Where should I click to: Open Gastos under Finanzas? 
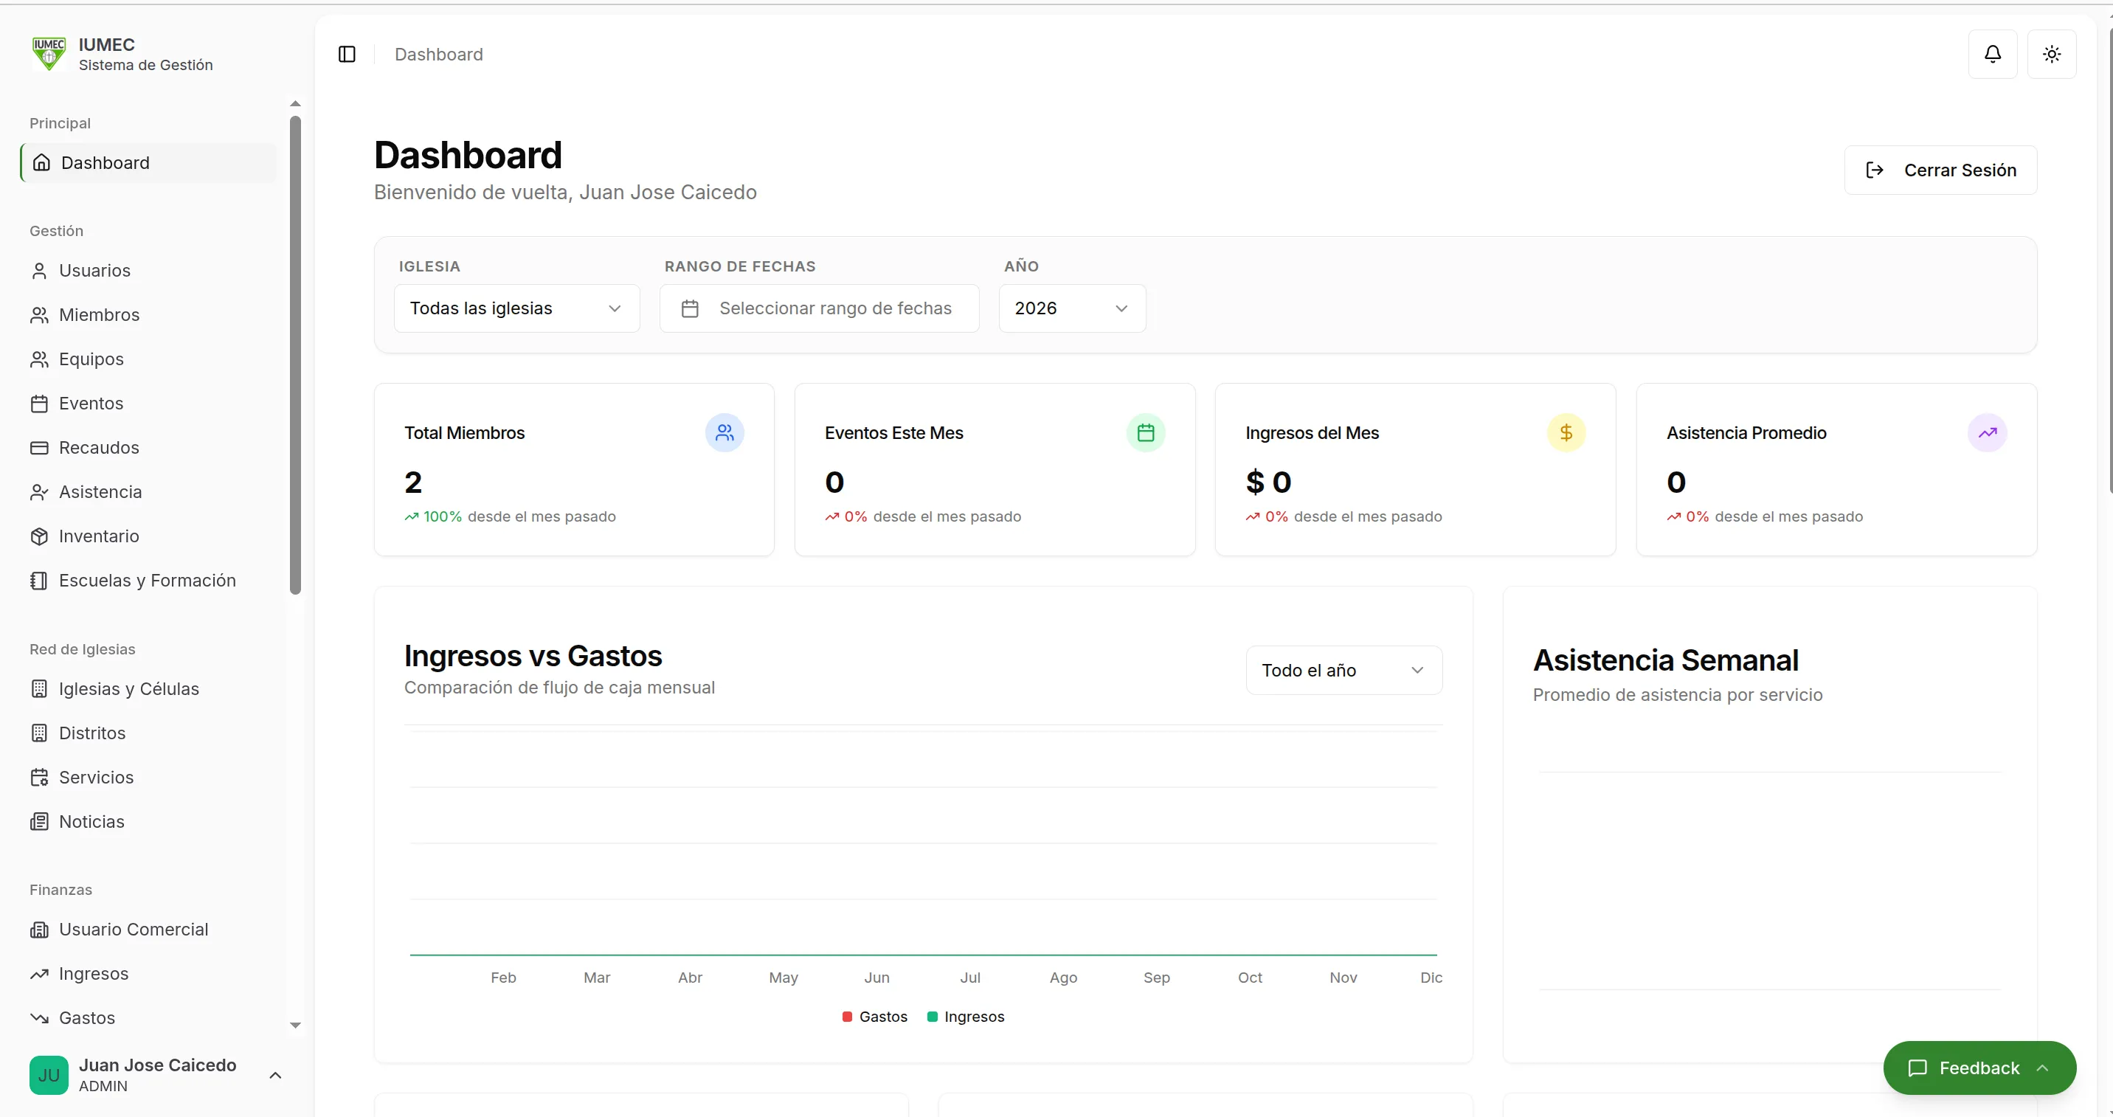(x=148, y=1017)
